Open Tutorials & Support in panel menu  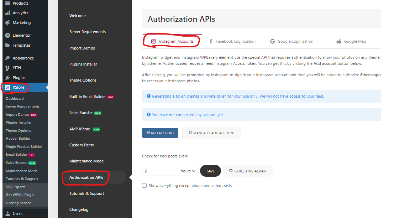(x=86, y=193)
